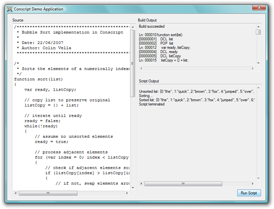Click 'Ln: 000010 function sort(list)' build line

coord(161,35)
